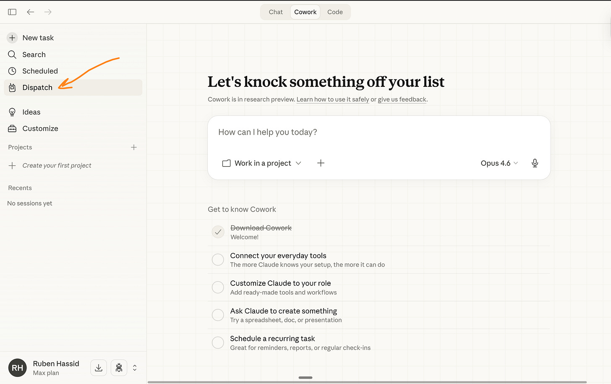Toggle the completed Download Cowork checkmark

218,232
